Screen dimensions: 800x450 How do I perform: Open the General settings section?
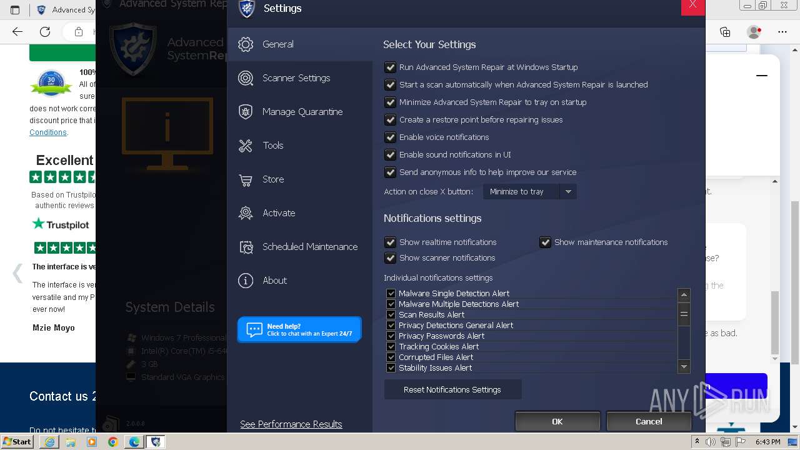(299, 44)
